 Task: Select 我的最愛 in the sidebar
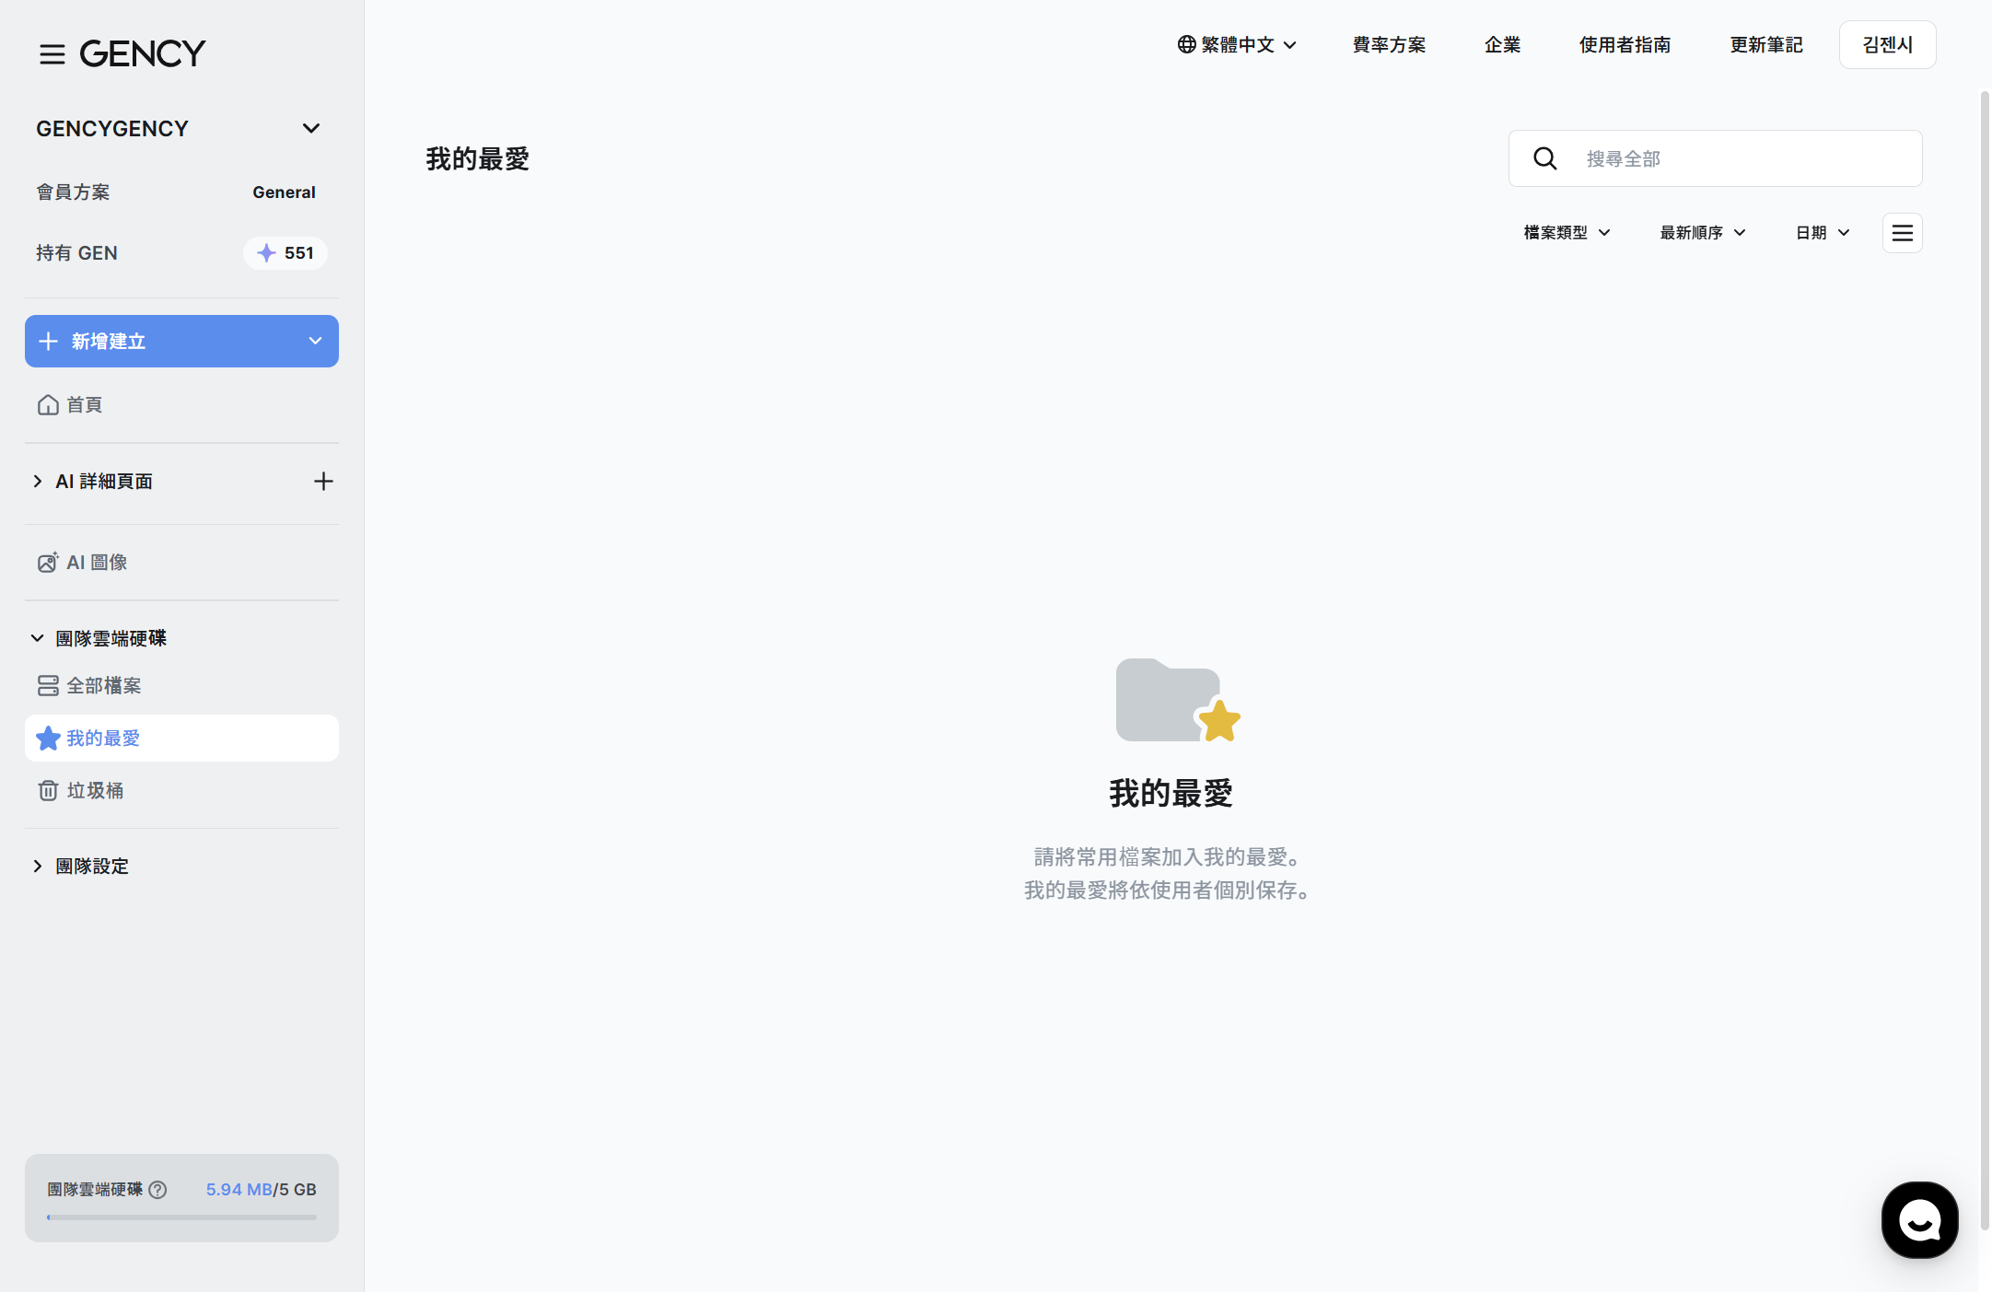(181, 739)
